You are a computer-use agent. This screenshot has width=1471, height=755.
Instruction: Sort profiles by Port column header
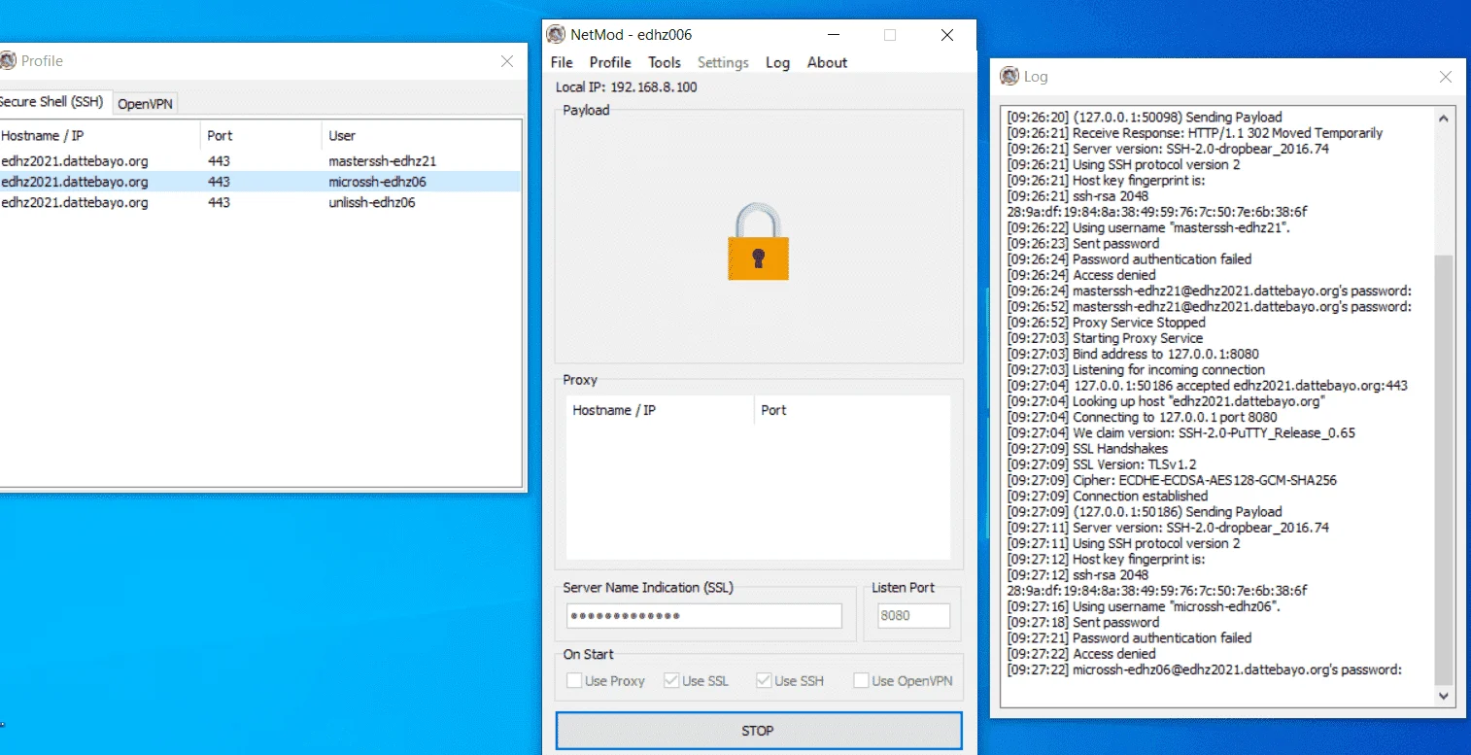(x=260, y=136)
